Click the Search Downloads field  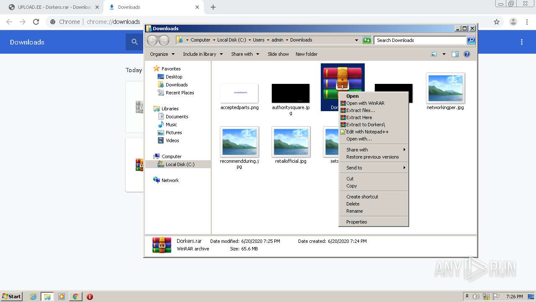420,40
